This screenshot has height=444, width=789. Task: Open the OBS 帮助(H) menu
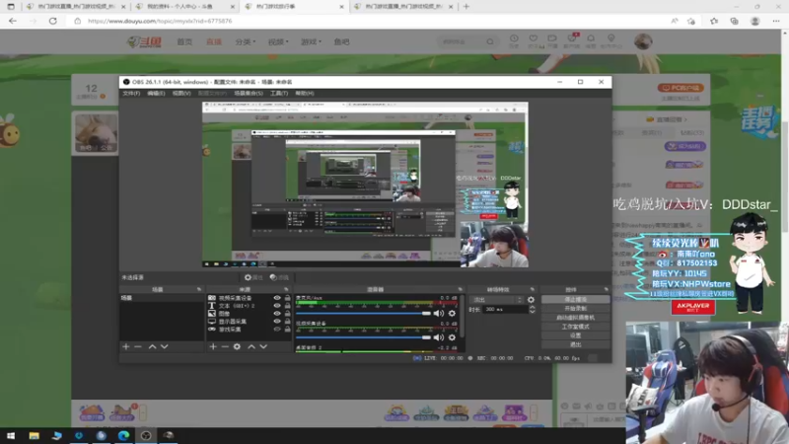(x=305, y=93)
